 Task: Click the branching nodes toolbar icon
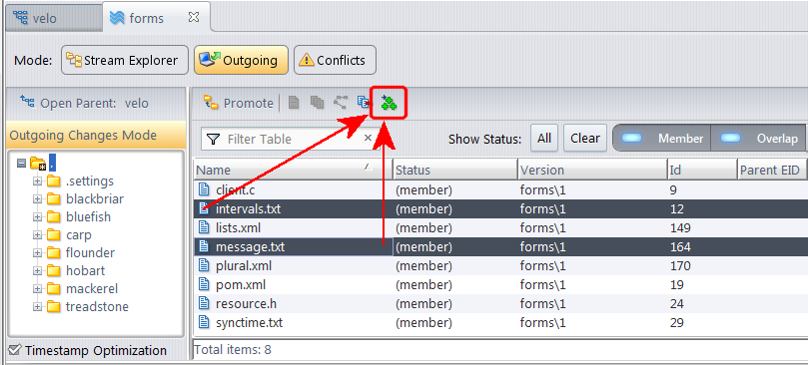[x=341, y=103]
